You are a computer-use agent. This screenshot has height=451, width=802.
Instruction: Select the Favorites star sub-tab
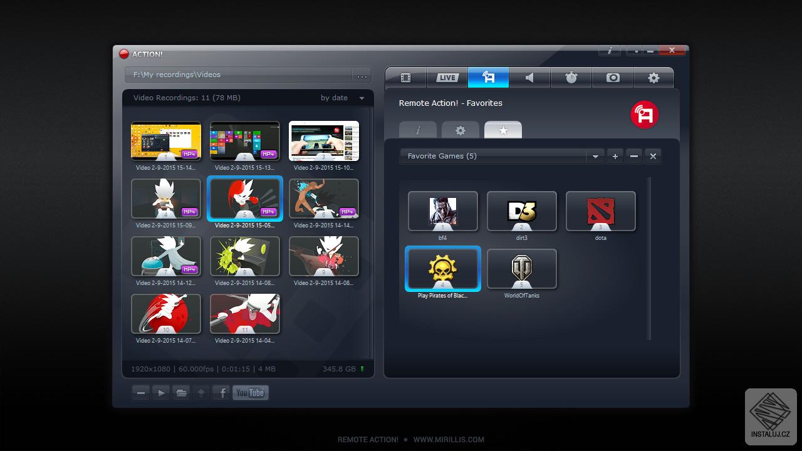(x=503, y=130)
